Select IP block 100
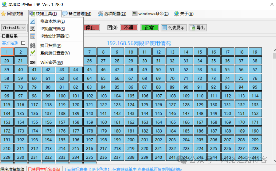The width and height of the screenshot is (276, 171). tap(62, 96)
